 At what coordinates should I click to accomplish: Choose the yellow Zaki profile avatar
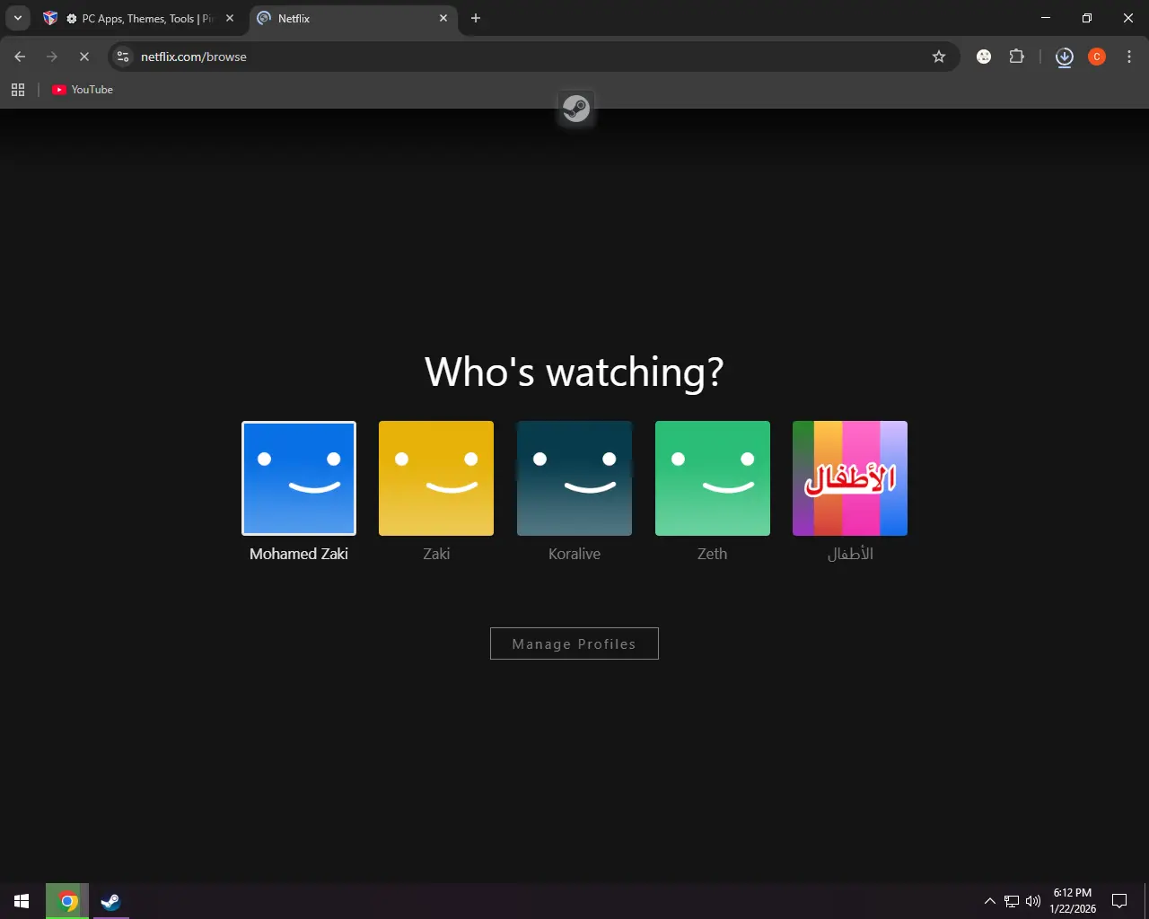coord(436,478)
